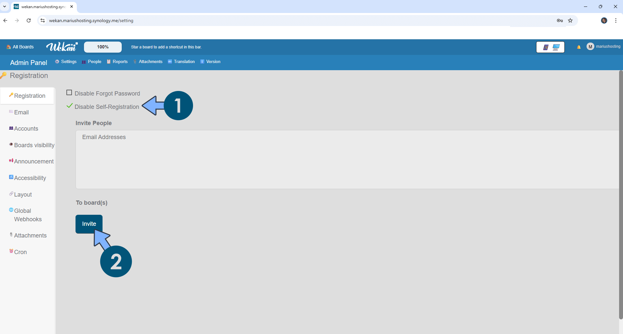Open Chrome's three-dot menu
The image size is (623, 334).
point(616,20)
